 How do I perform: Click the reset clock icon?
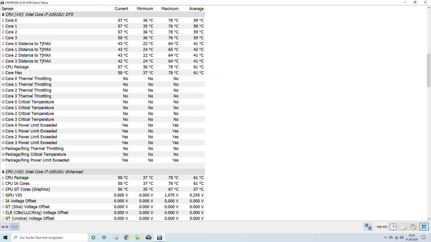(x=393, y=227)
